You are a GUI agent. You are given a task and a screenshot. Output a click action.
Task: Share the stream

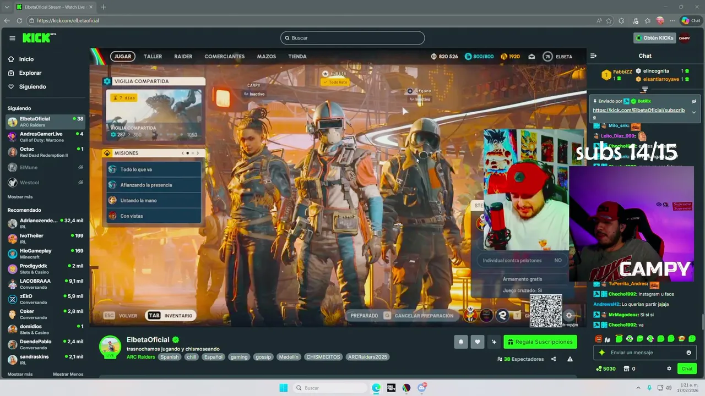click(554, 359)
